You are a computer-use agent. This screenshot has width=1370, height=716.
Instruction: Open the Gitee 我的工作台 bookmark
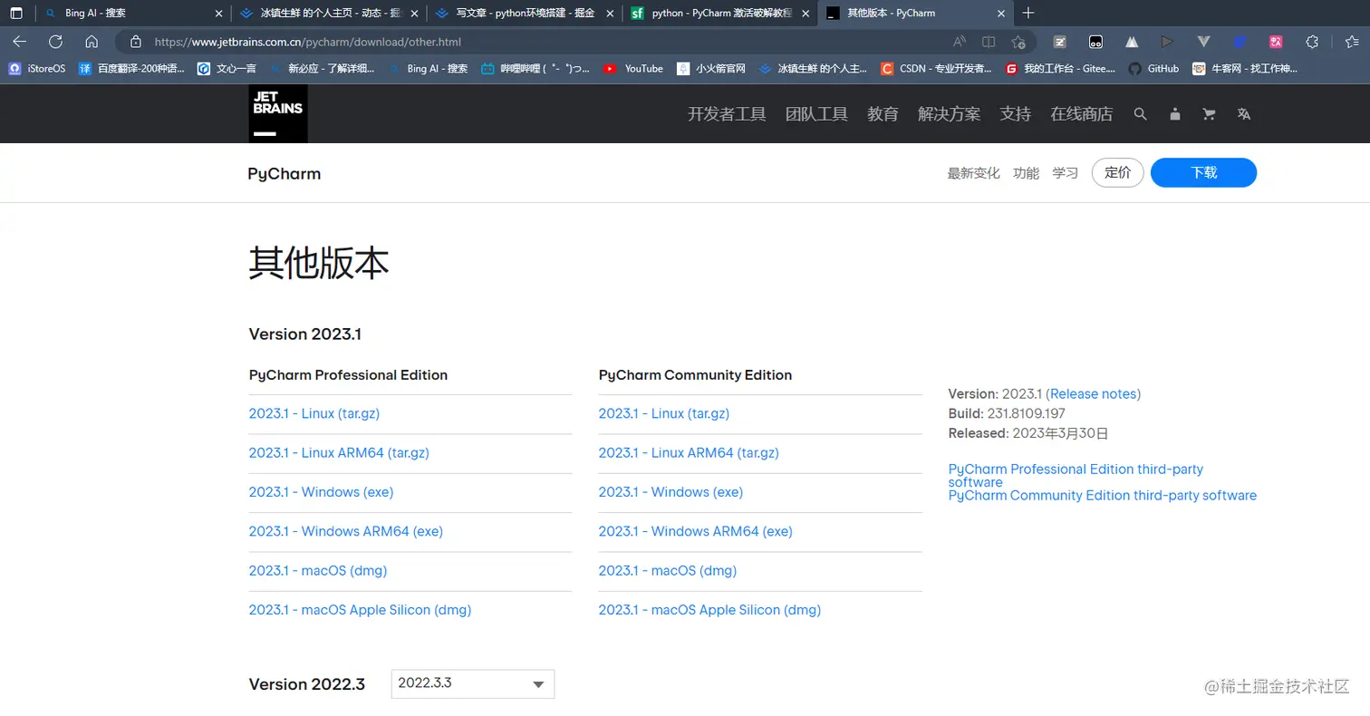point(1060,68)
